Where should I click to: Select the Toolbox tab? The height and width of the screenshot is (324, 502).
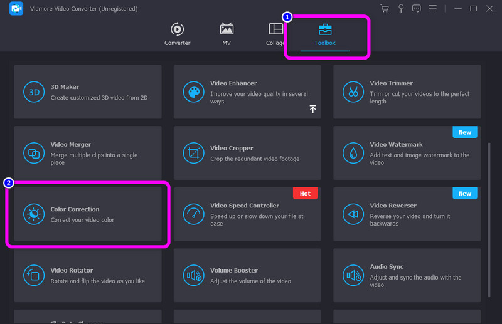click(325, 34)
